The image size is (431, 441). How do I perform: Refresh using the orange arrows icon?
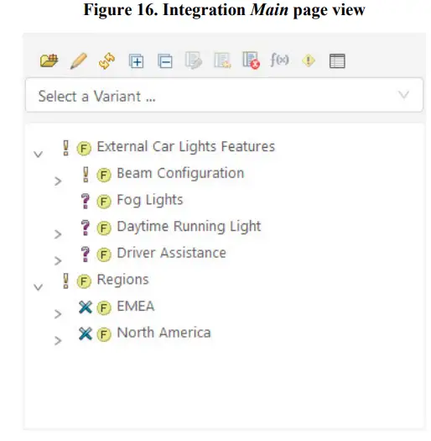click(107, 60)
